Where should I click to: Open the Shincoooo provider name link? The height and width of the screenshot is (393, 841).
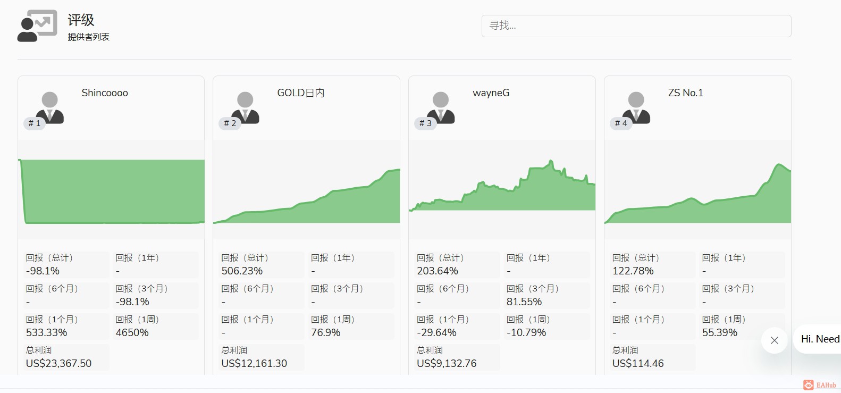tap(105, 93)
